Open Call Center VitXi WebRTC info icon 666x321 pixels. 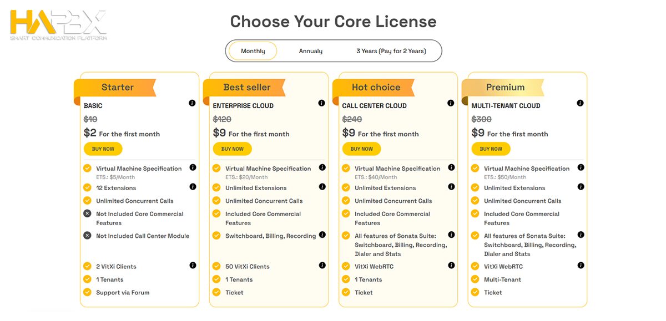(451, 266)
